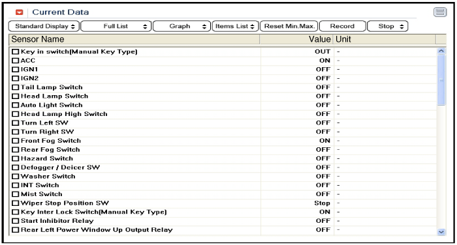Open the Standard Display dropdown
The height and width of the screenshot is (245, 457).
tap(44, 26)
